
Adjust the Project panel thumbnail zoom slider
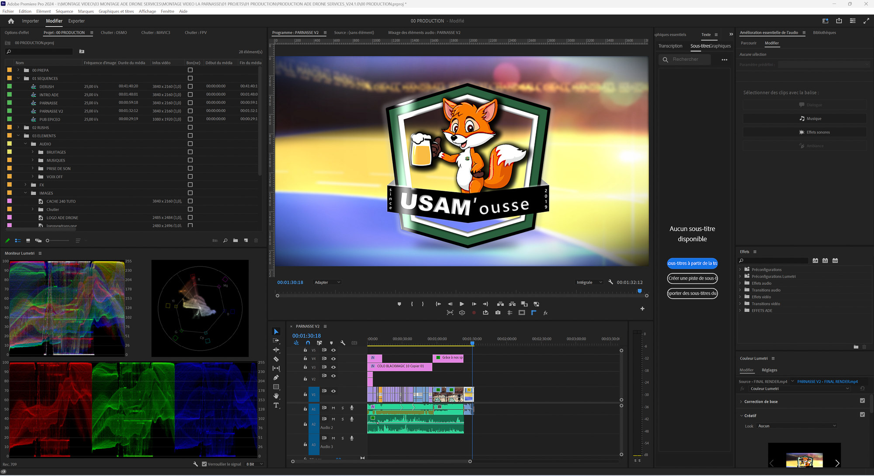(57, 241)
